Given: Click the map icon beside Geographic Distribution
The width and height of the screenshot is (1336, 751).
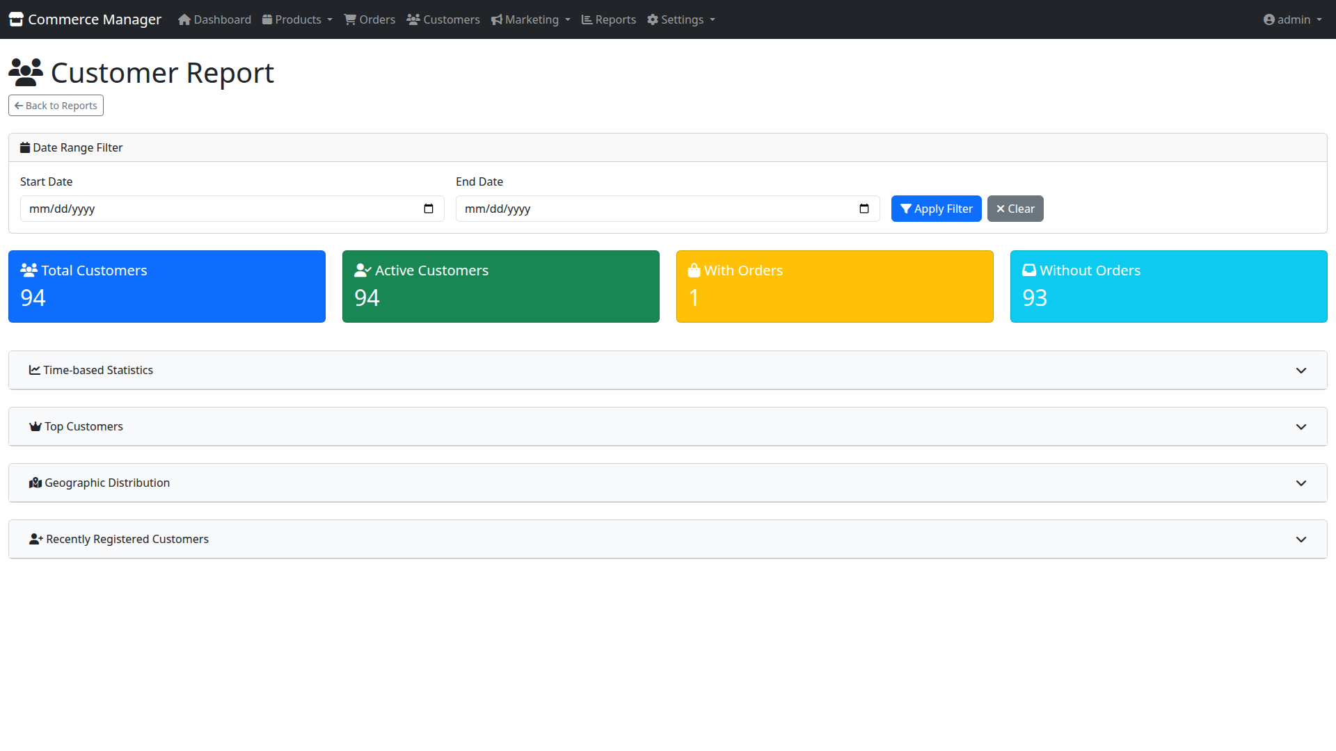Looking at the screenshot, I should [x=35, y=483].
